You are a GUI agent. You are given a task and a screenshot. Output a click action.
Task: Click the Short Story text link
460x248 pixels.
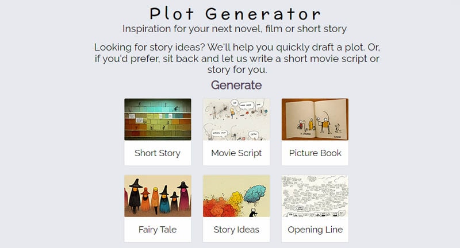click(x=158, y=153)
